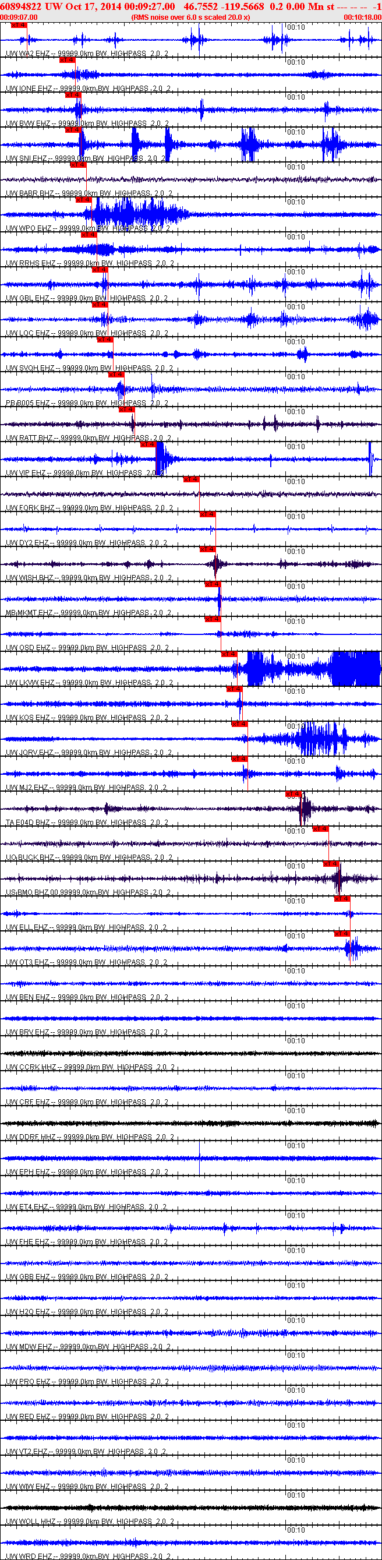The width and height of the screenshot is (382, 1560).
Task: Click the red pick marker on OT3 trace
Action: pos(341,933)
